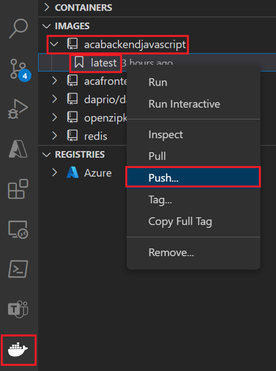The height and width of the screenshot is (371, 276).
Task: Expand the Azure registry node
Action: (55, 173)
